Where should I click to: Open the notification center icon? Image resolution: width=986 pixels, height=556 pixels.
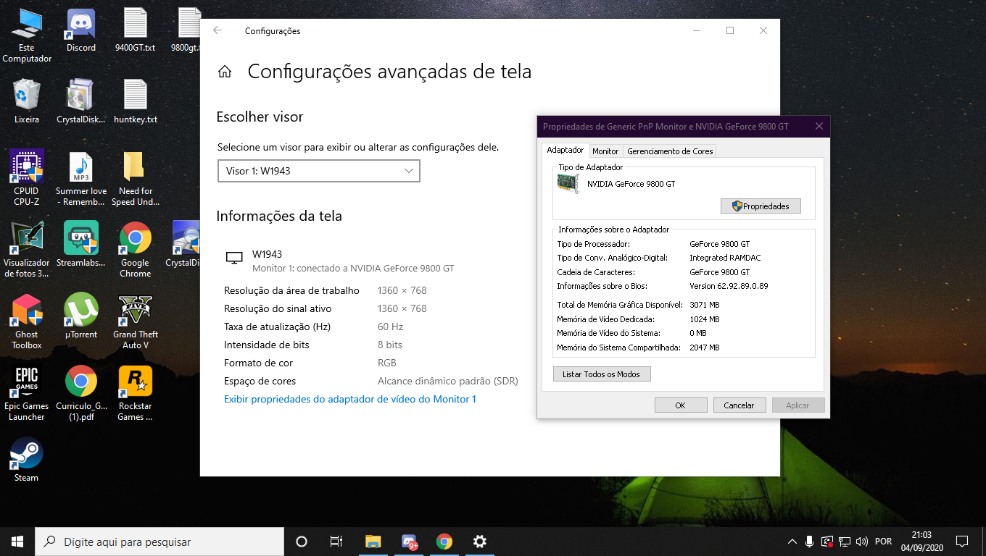point(962,542)
